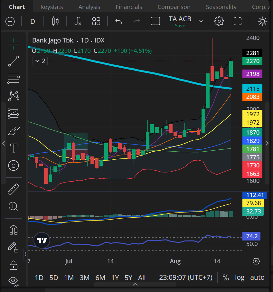
Task: Open the Financials tab
Action: point(129,7)
